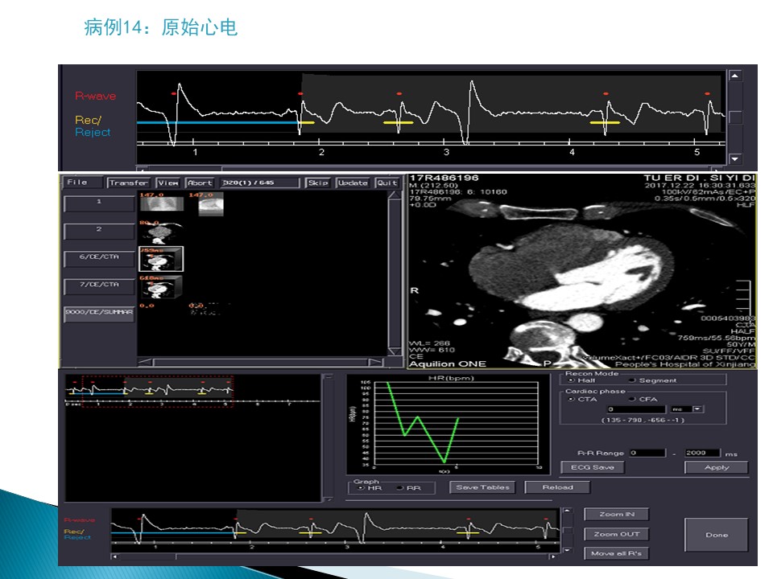Screen dimensions: 773x579
Task: Select series 7/CE/CTA
Action: 99,284
